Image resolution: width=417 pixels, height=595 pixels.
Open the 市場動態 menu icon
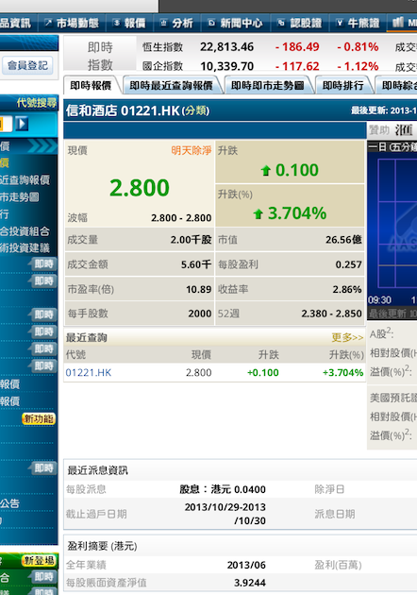48,24
